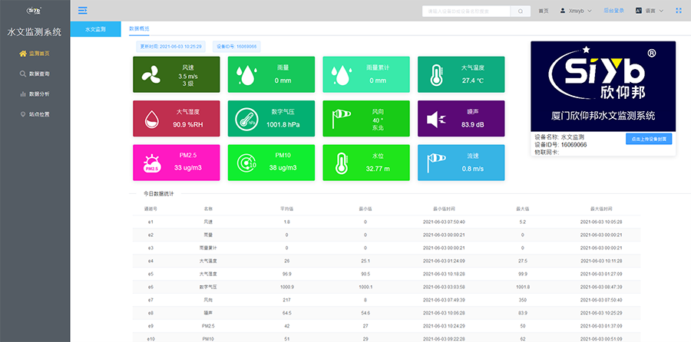
Task: Click the small SIYB logo atop the sidebar
Action: tap(35, 11)
